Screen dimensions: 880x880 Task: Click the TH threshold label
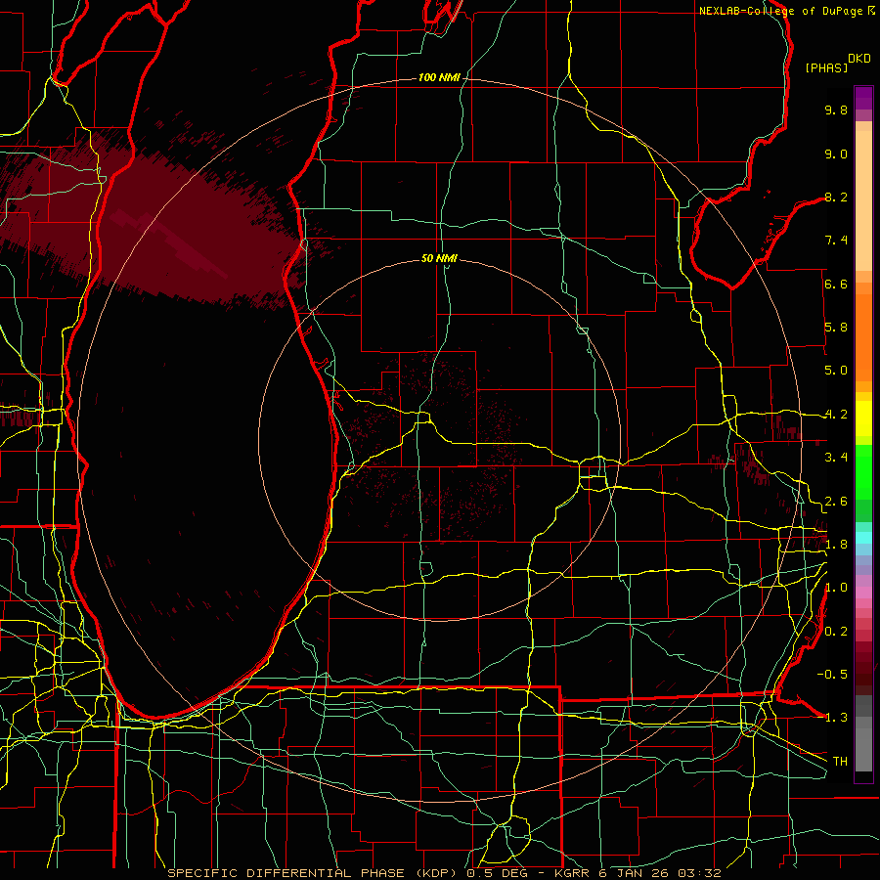point(840,762)
